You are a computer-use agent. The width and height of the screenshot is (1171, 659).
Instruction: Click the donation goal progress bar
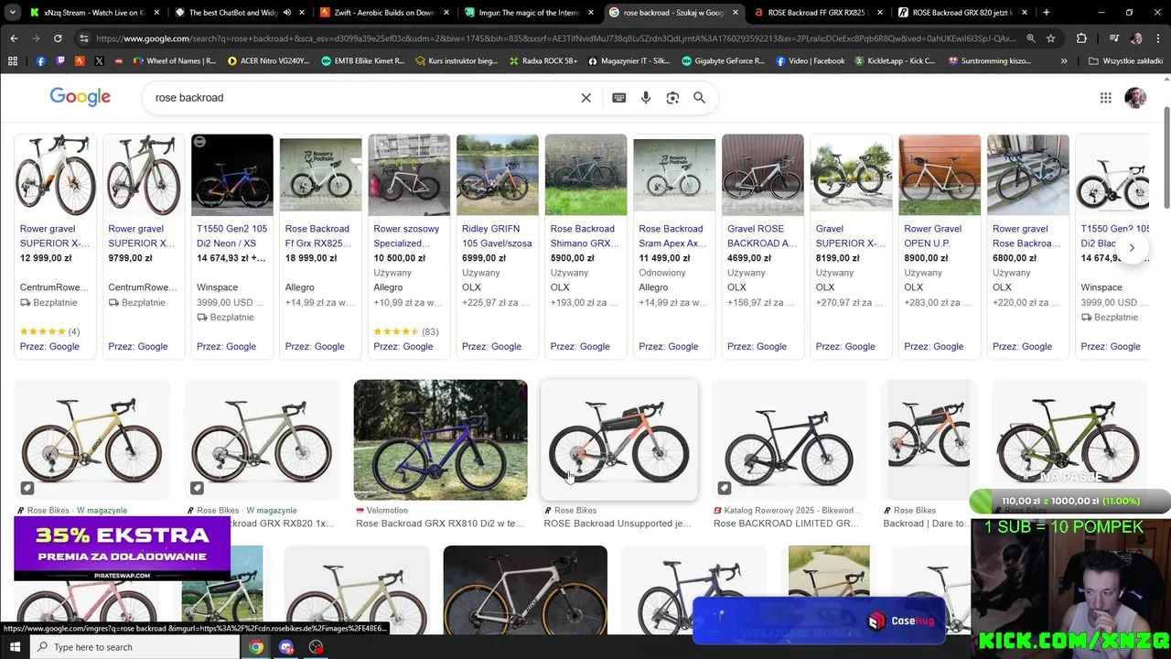1069,502
